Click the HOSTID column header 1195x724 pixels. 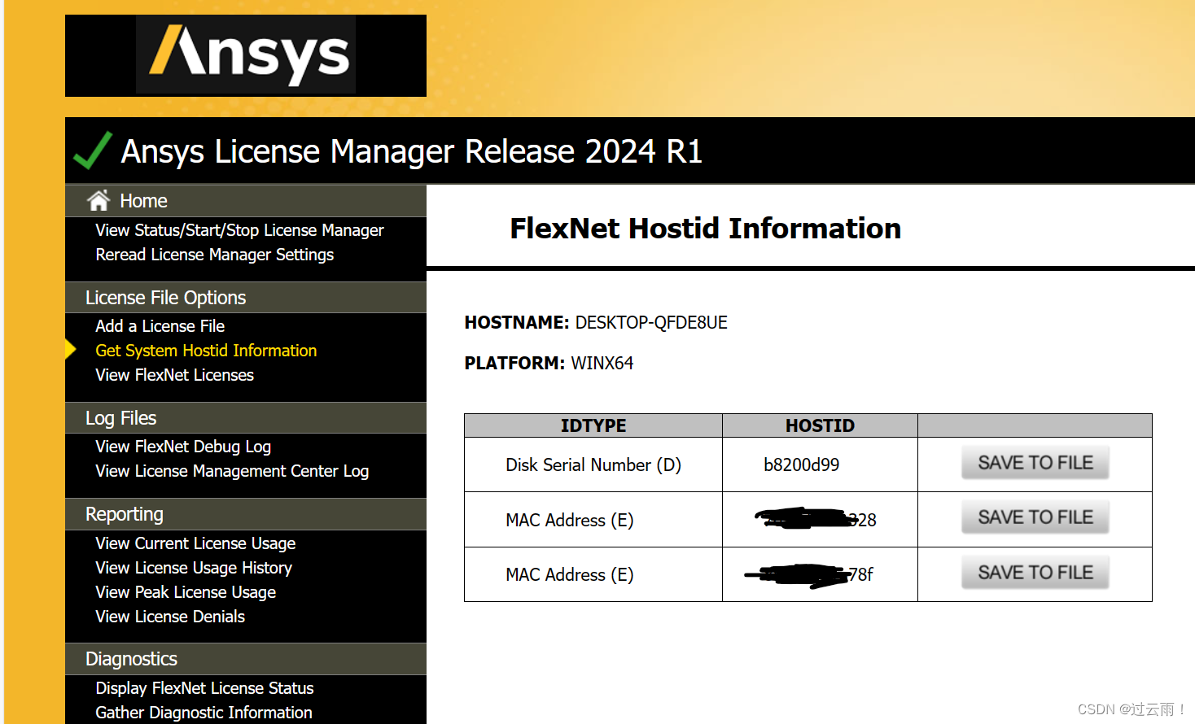pos(820,425)
